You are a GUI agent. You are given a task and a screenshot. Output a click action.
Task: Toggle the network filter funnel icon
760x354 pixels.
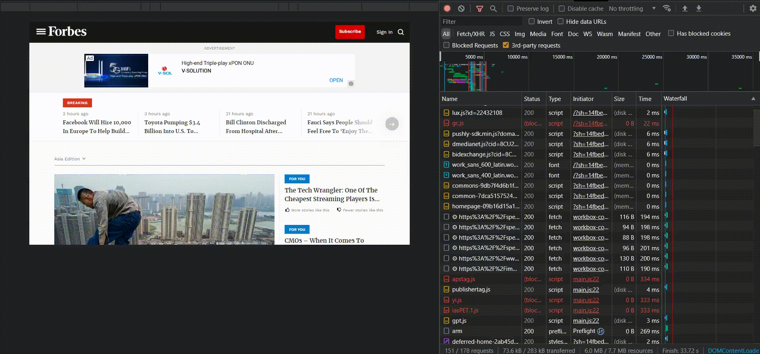pyautogui.click(x=479, y=8)
